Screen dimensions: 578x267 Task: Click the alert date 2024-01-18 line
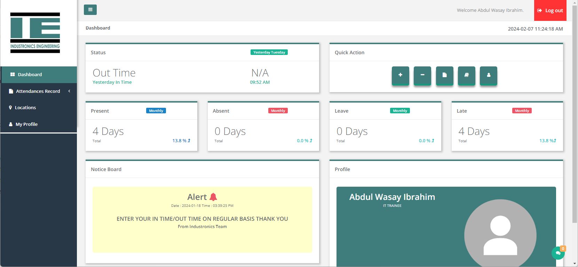202,206
